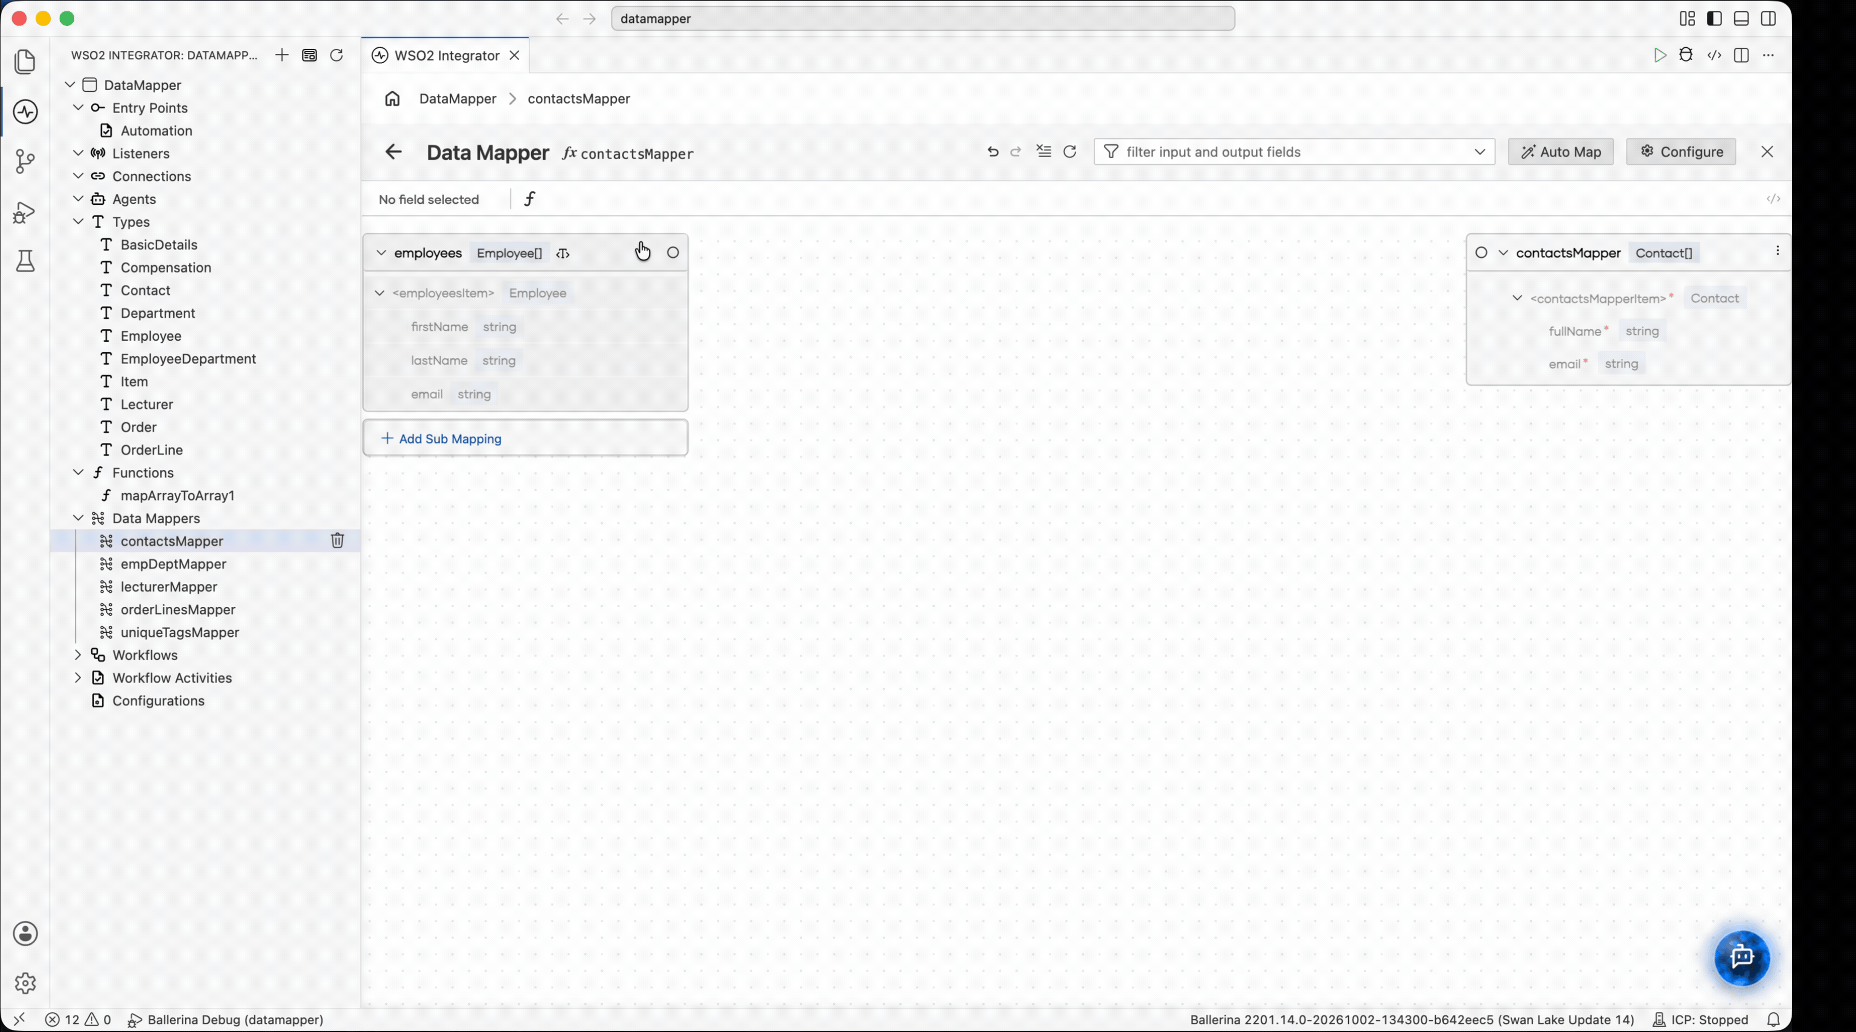1856x1032 pixels.
Task: Click the back arrow beside Data Mapper
Action: click(393, 152)
